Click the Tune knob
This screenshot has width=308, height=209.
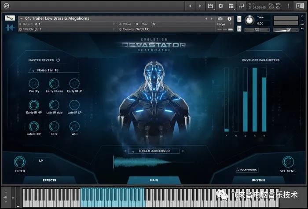249,20
